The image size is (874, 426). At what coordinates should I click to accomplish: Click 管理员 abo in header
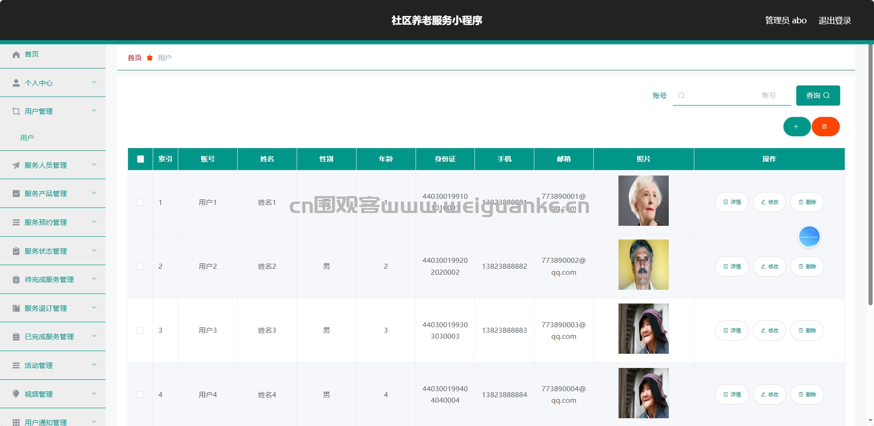pos(786,20)
